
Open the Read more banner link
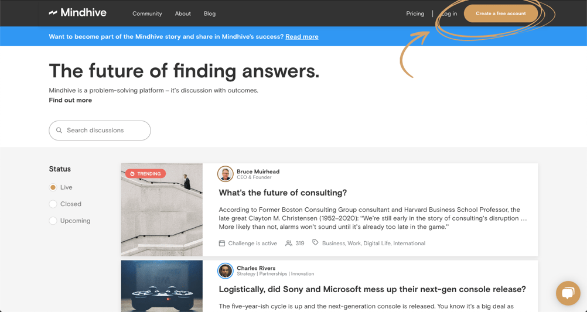(x=302, y=36)
